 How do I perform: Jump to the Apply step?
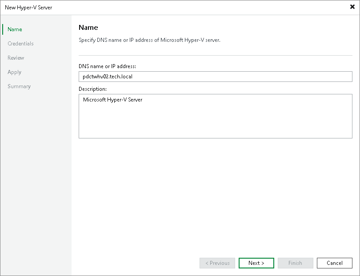click(x=14, y=72)
